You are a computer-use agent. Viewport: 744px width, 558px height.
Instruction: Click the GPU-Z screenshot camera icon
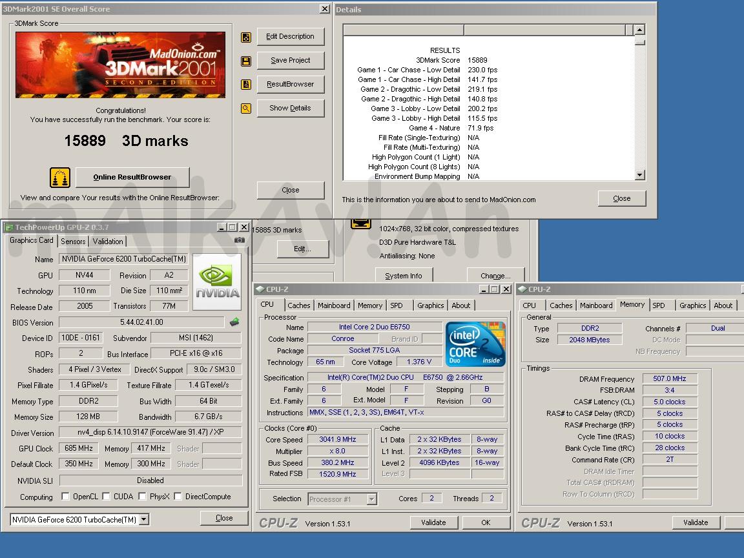click(240, 240)
